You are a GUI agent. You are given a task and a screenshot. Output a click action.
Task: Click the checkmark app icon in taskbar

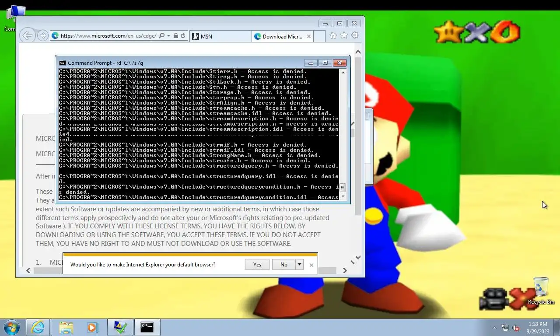120,327
